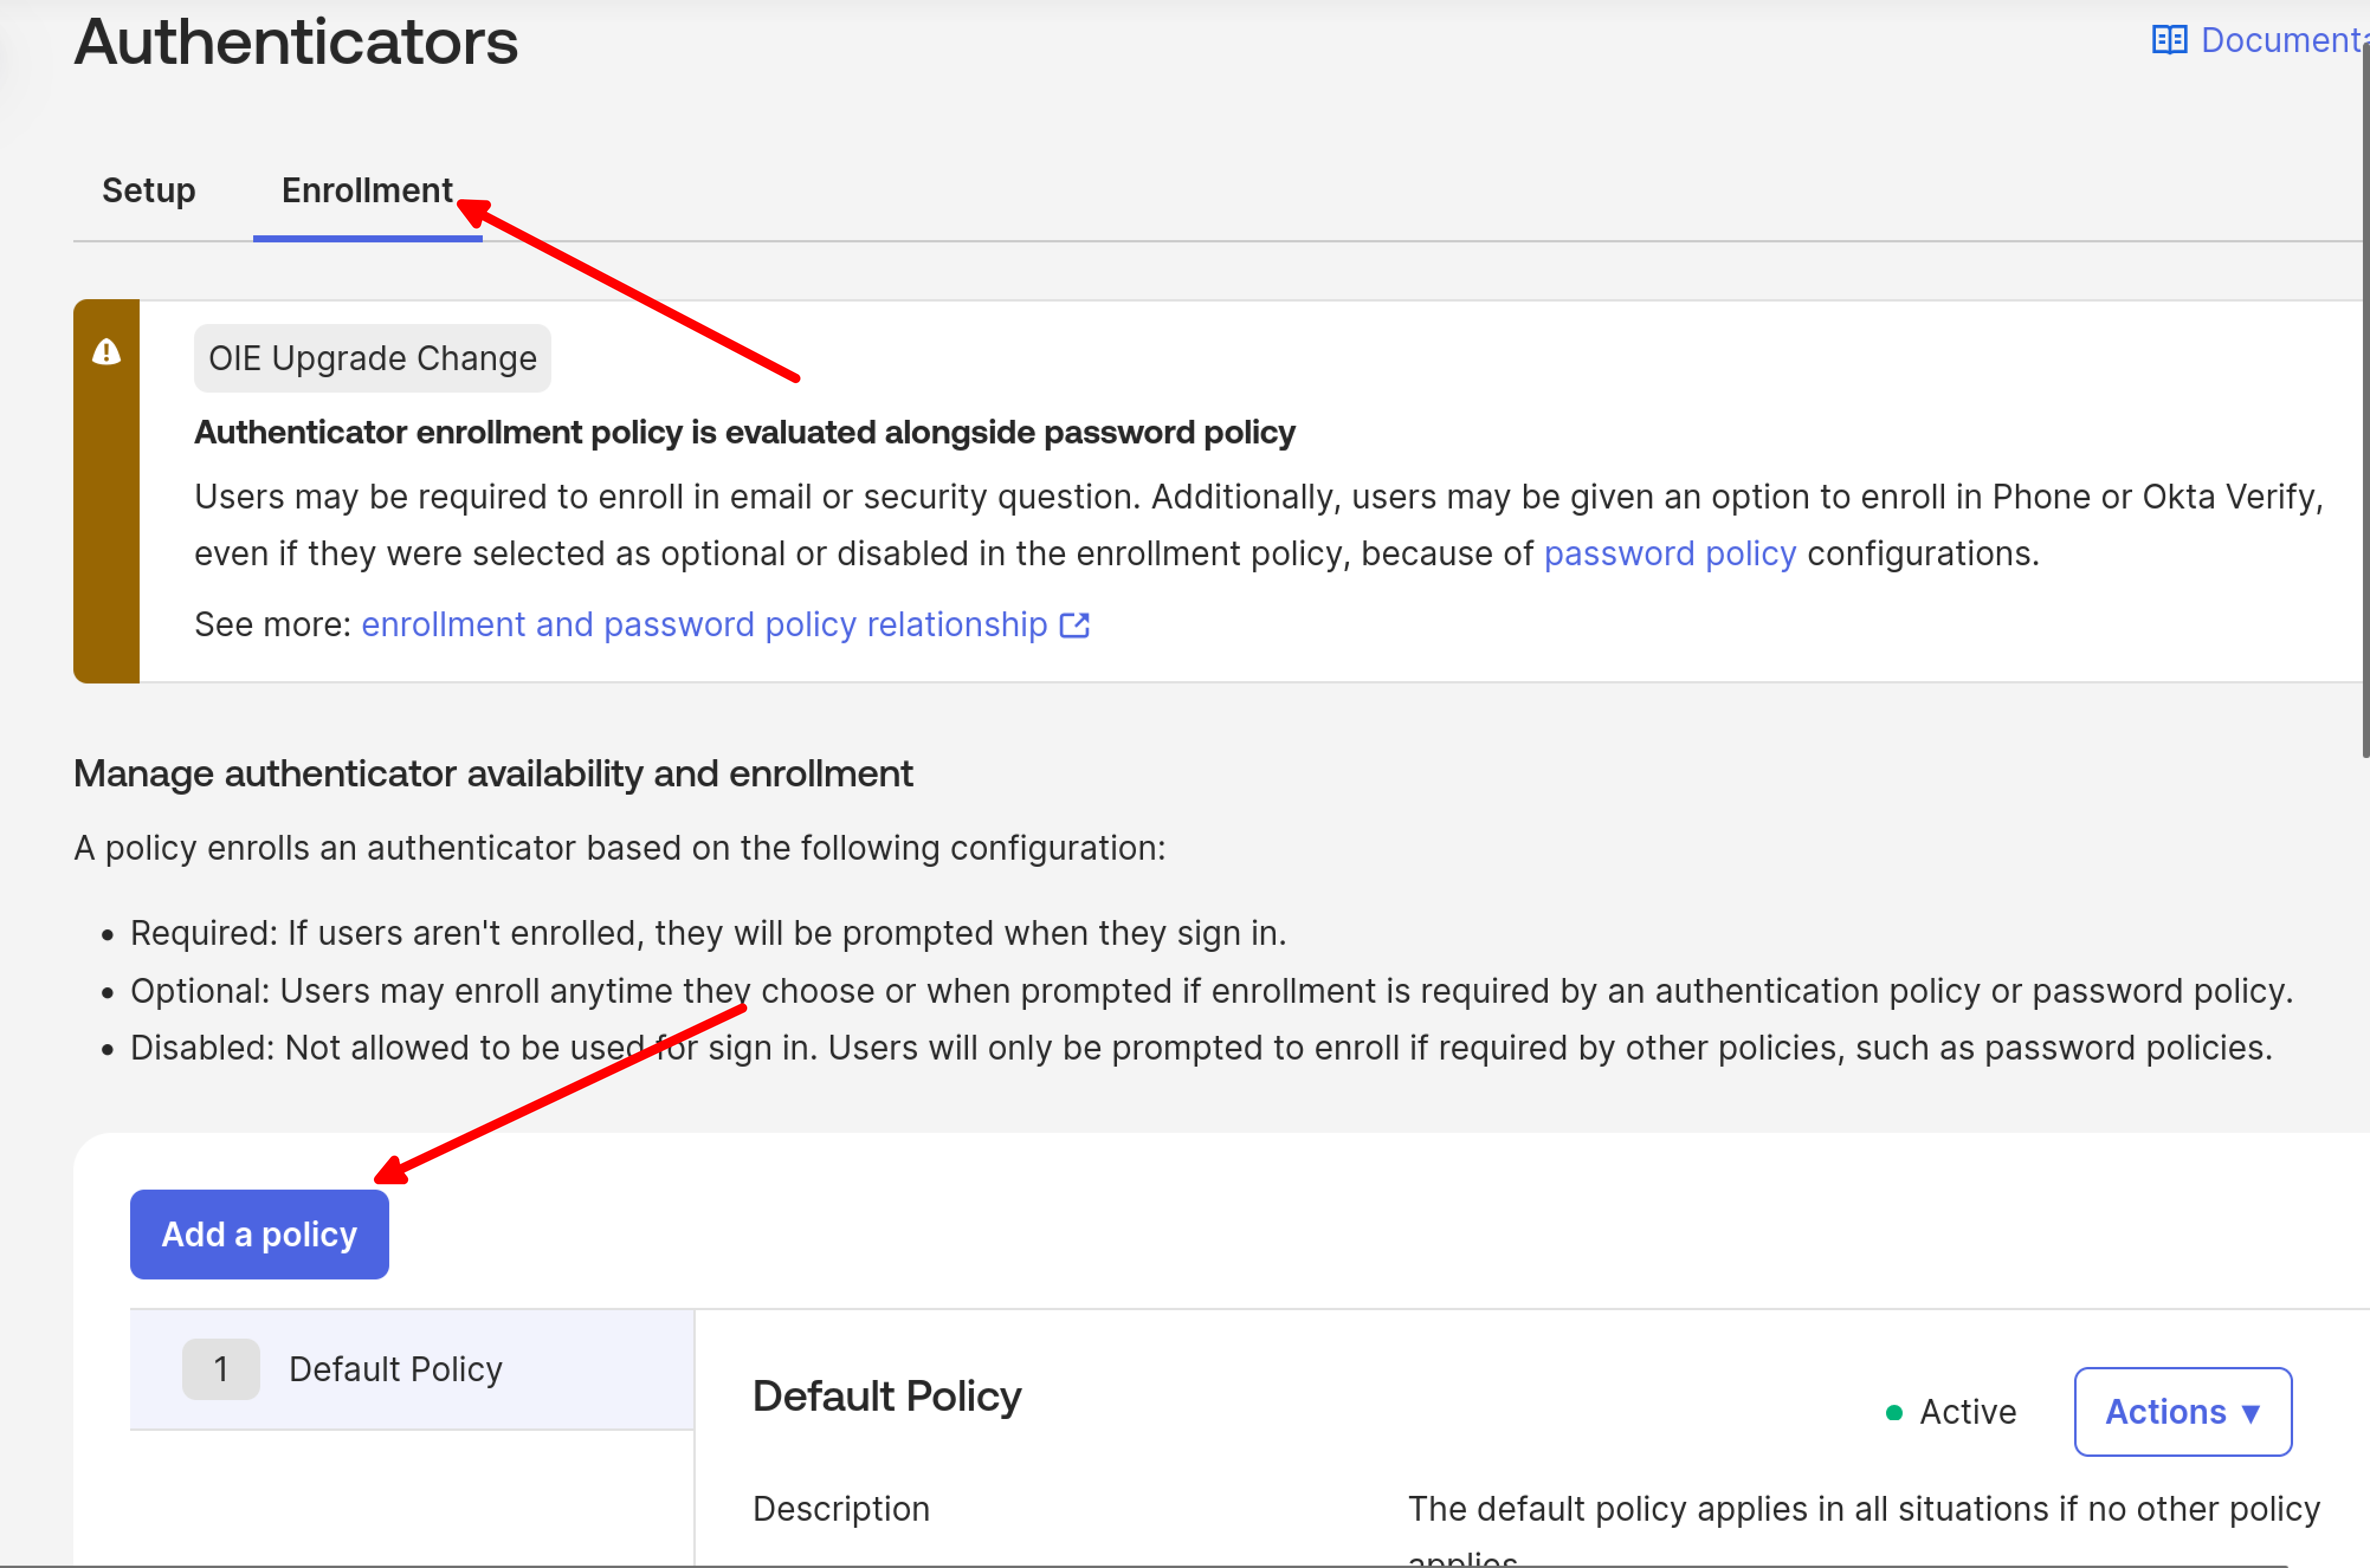Click the Actions dropdown caret arrow
Screen dimensions: 2370x1568
[2250, 1413]
